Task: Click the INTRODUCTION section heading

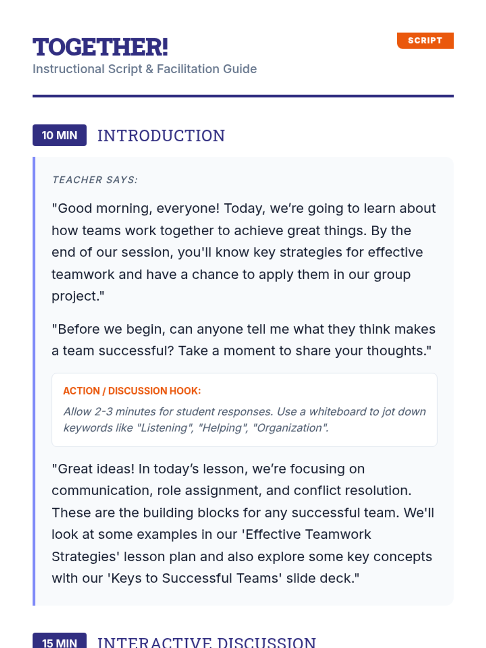Action: (x=161, y=136)
